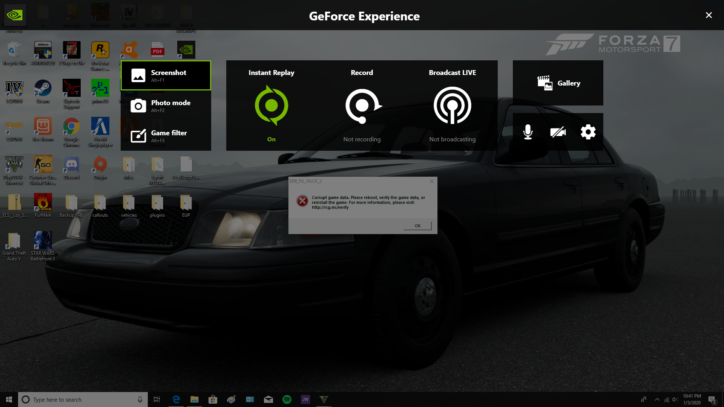This screenshot has height=407, width=724.
Task: Close the ERR_FIL_PACK_3 dialog
Action: [x=432, y=181]
